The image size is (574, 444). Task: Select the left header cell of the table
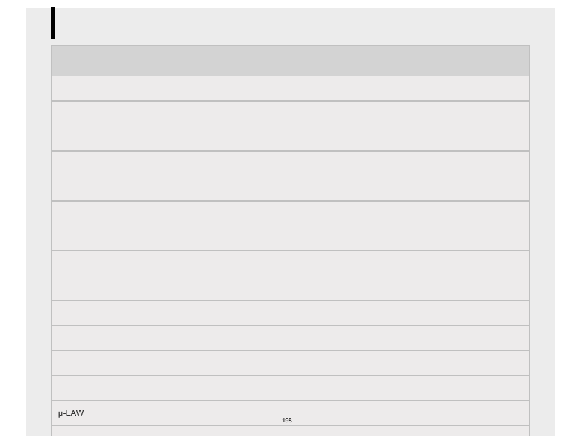coord(124,61)
